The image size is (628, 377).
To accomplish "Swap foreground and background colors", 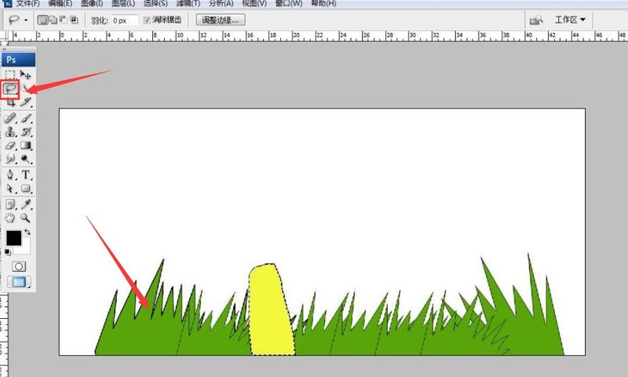I will pos(27,232).
